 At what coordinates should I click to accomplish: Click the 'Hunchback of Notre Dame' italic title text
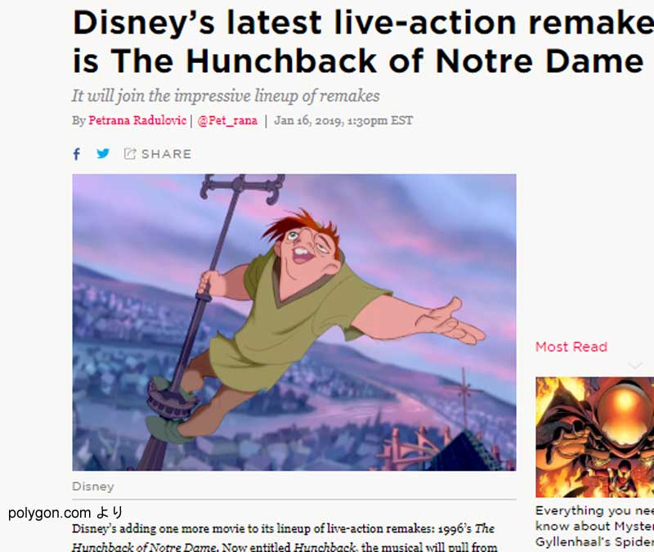click(145, 546)
